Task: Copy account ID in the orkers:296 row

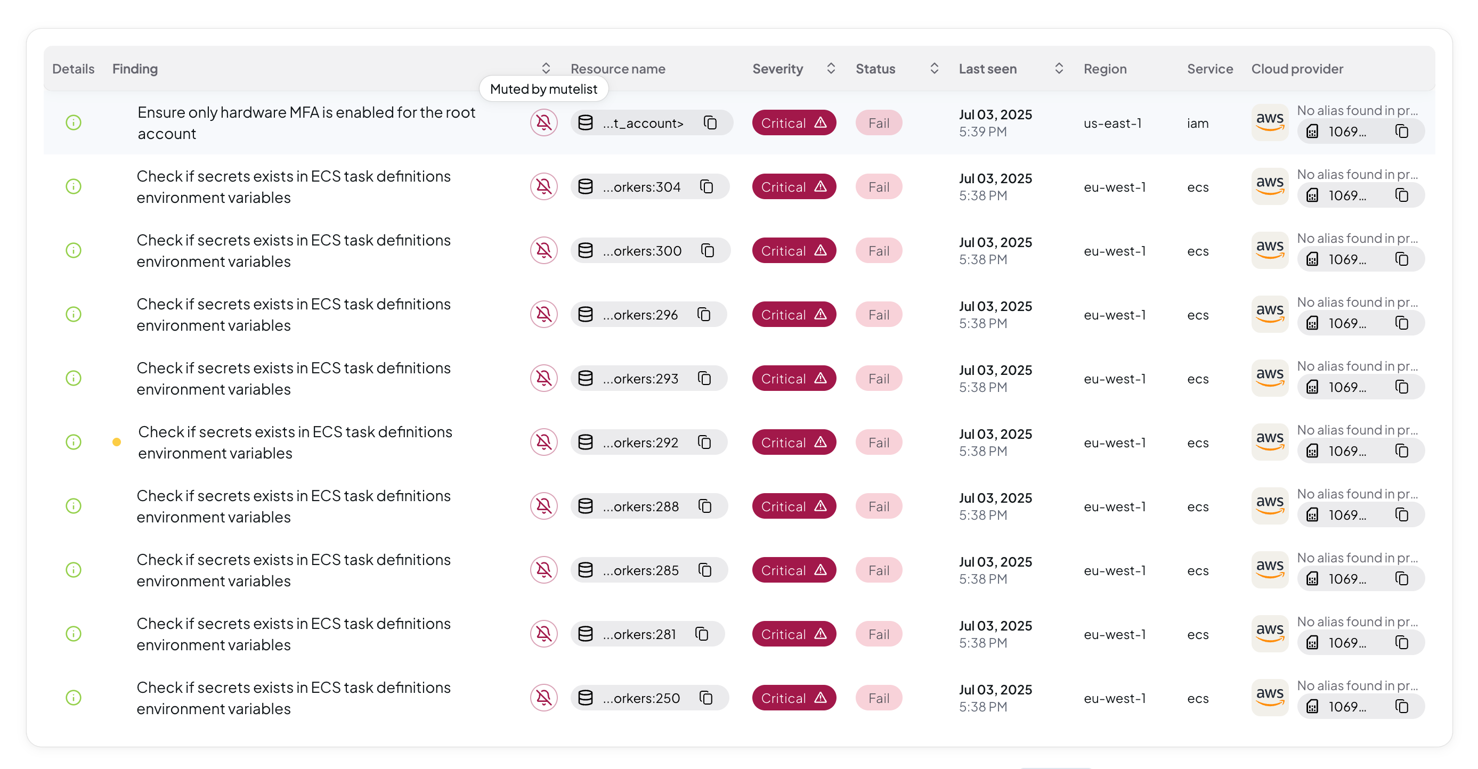Action: [x=1402, y=323]
